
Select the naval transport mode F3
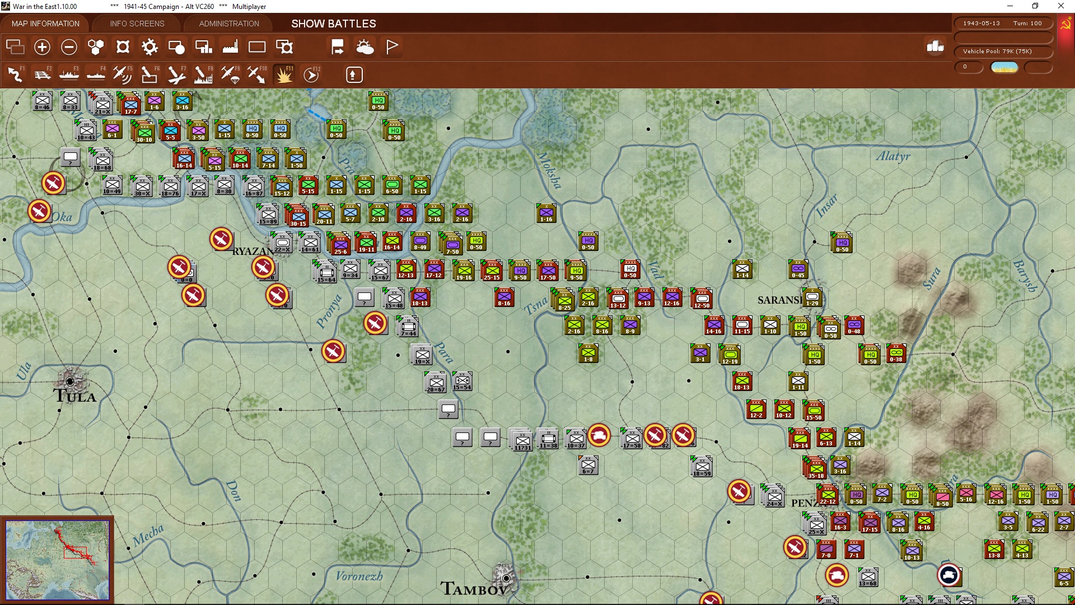tap(69, 75)
